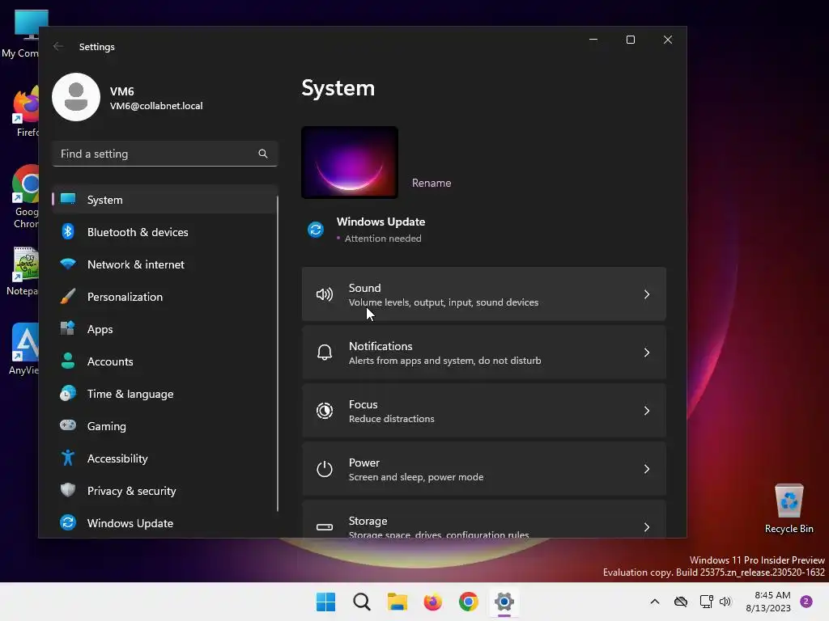
Task: Open the Recycle Bin desktop icon
Action: [x=789, y=509]
